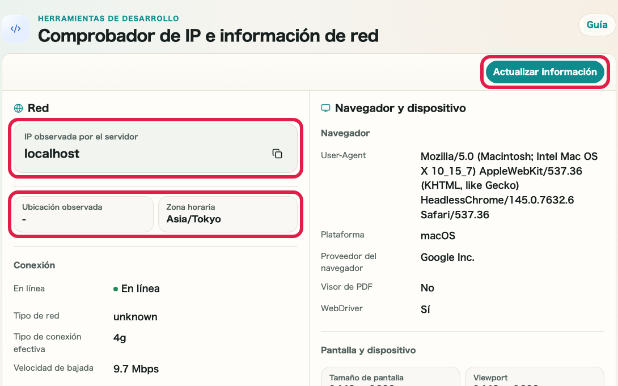Click the Visor de PDF label
618x386 pixels.
[346, 287]
